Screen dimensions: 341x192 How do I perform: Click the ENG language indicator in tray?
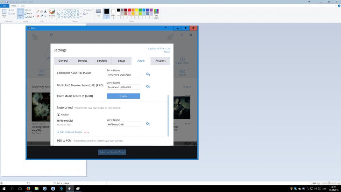click(x=325, y=189)
